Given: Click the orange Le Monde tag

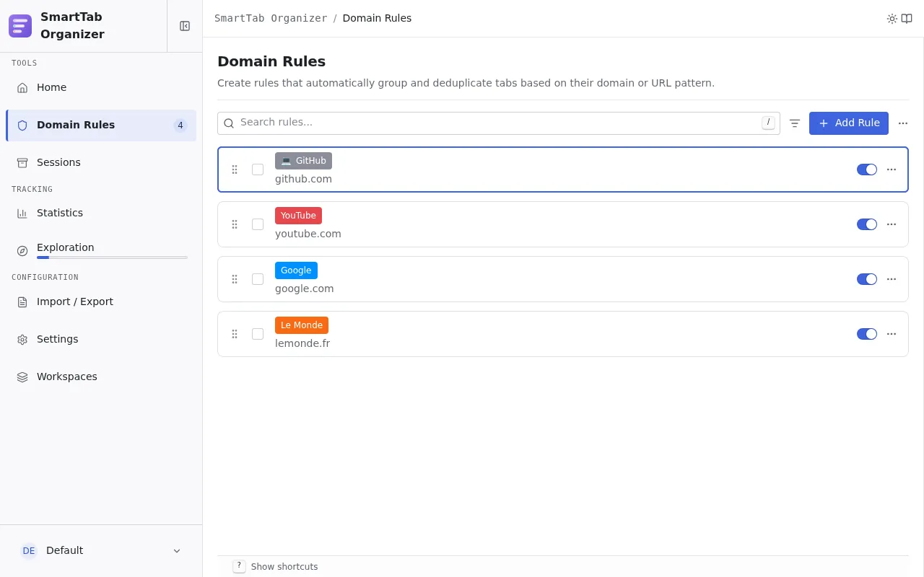Looking at the screenshot, I should pos(302,325).
